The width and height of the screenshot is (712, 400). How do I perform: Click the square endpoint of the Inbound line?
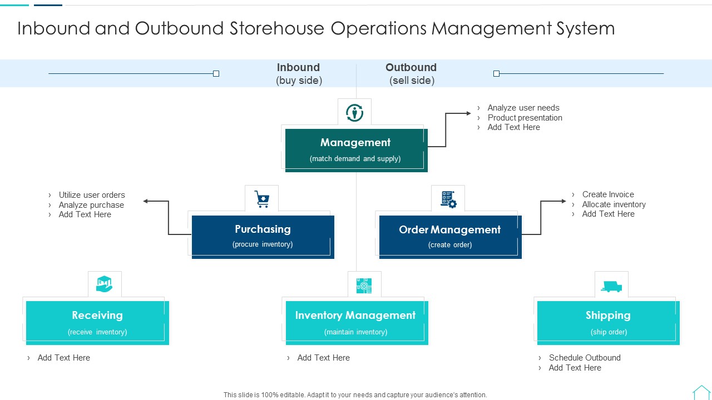216,73
